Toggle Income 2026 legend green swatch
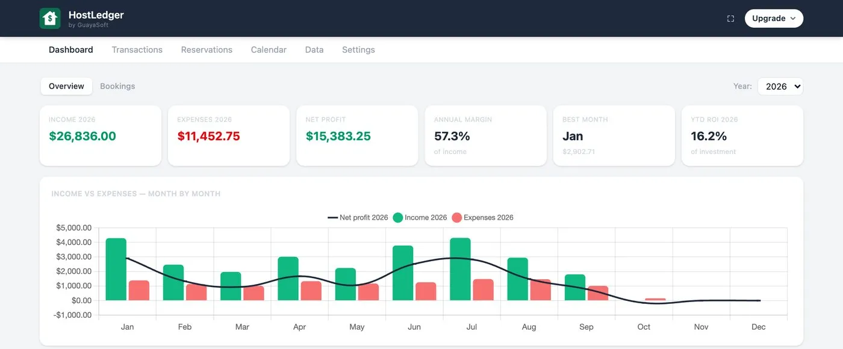Viewport: 843px width, 349px height. point(397,218)
